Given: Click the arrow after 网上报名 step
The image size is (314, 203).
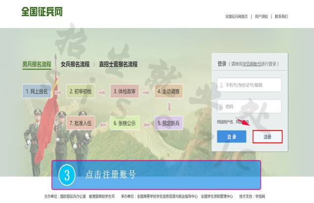Looking at the screenshot, I should pos(57,91).
